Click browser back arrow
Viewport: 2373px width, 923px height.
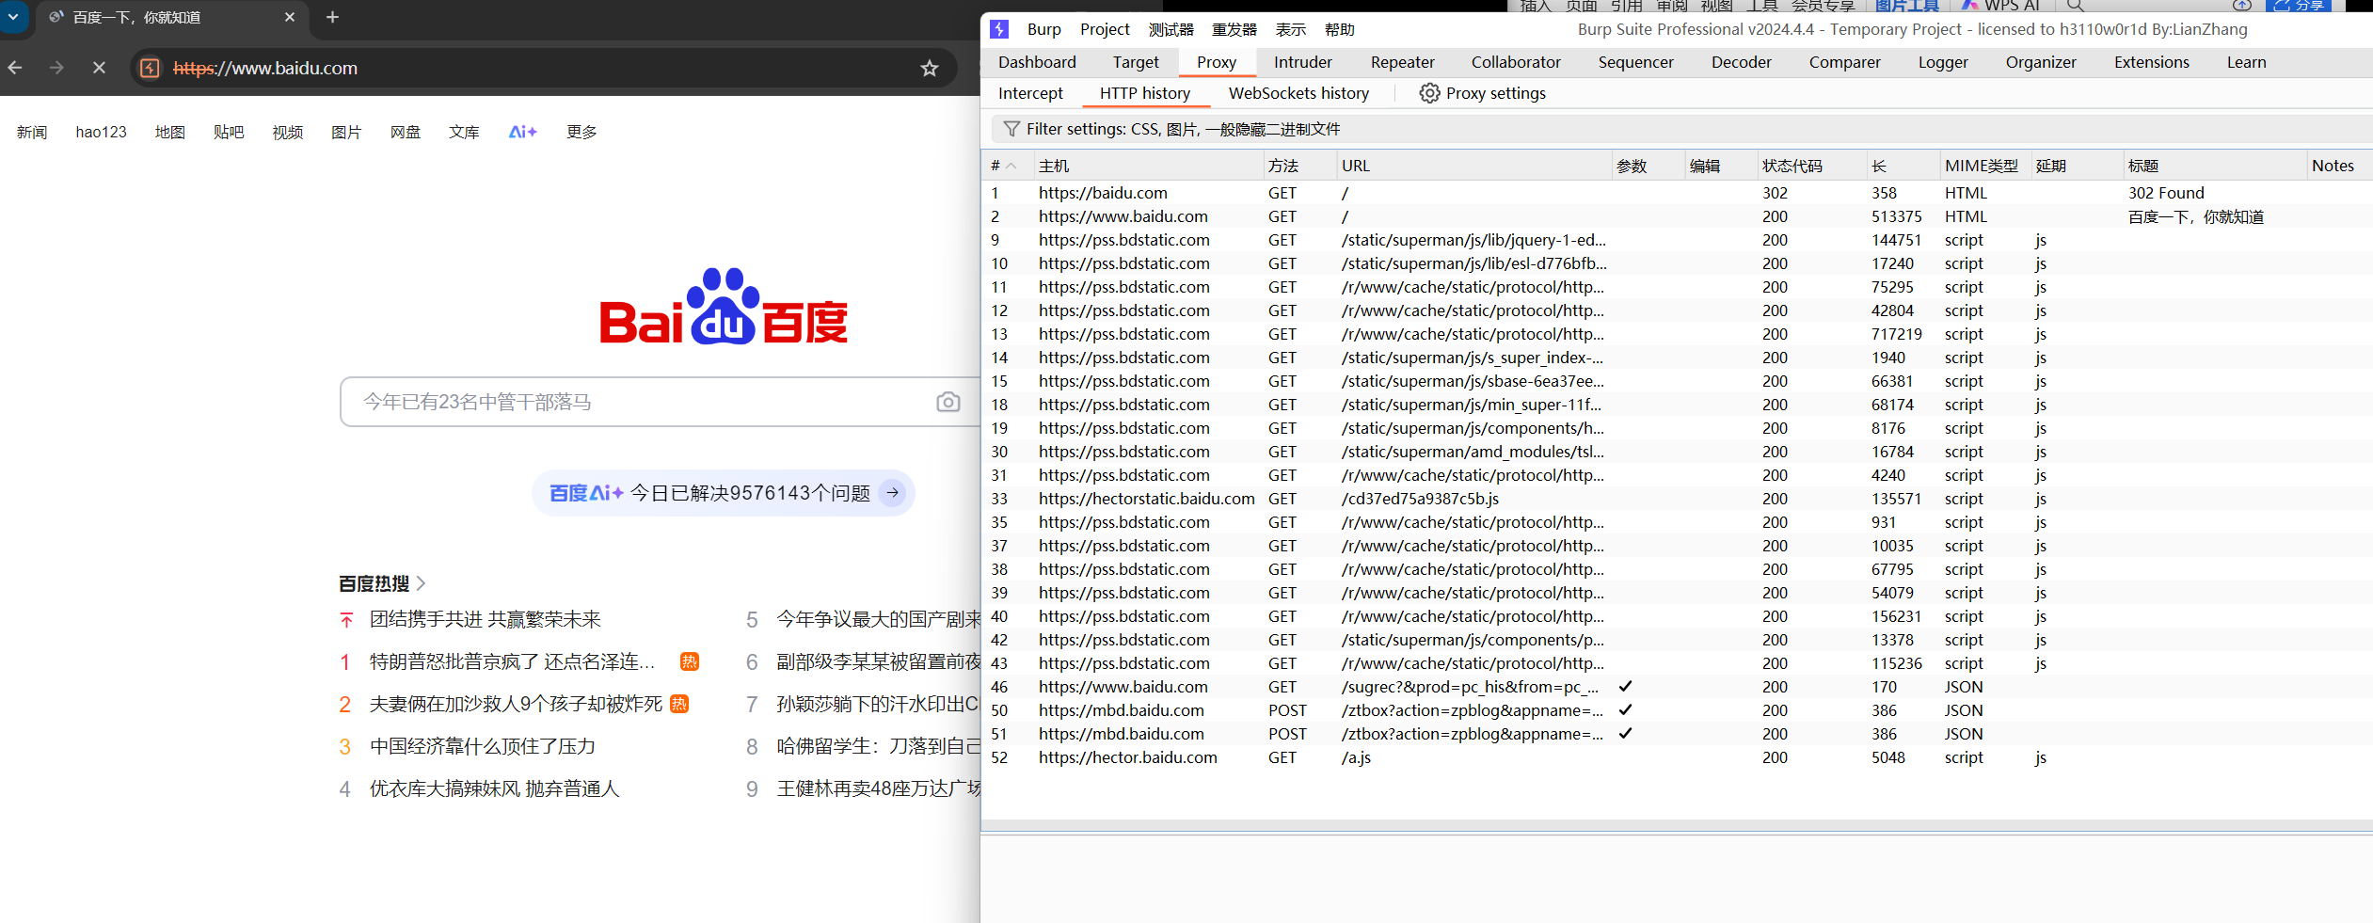[15, 68]
